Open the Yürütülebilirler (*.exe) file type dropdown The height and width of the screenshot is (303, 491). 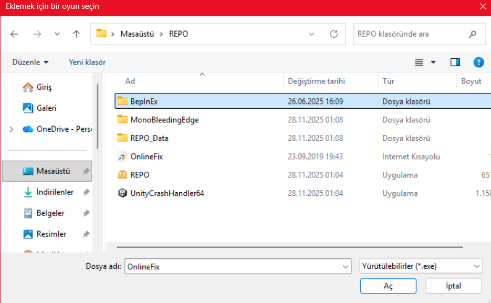[x=421, y=266]
